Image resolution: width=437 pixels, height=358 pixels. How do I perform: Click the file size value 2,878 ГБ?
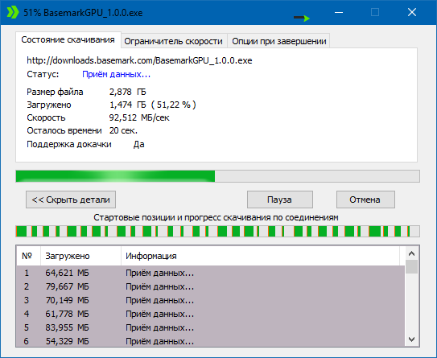[128, 92]
